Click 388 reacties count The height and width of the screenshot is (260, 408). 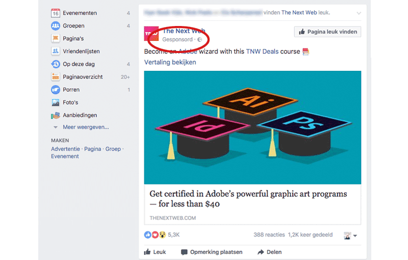(x=269, y=235)
